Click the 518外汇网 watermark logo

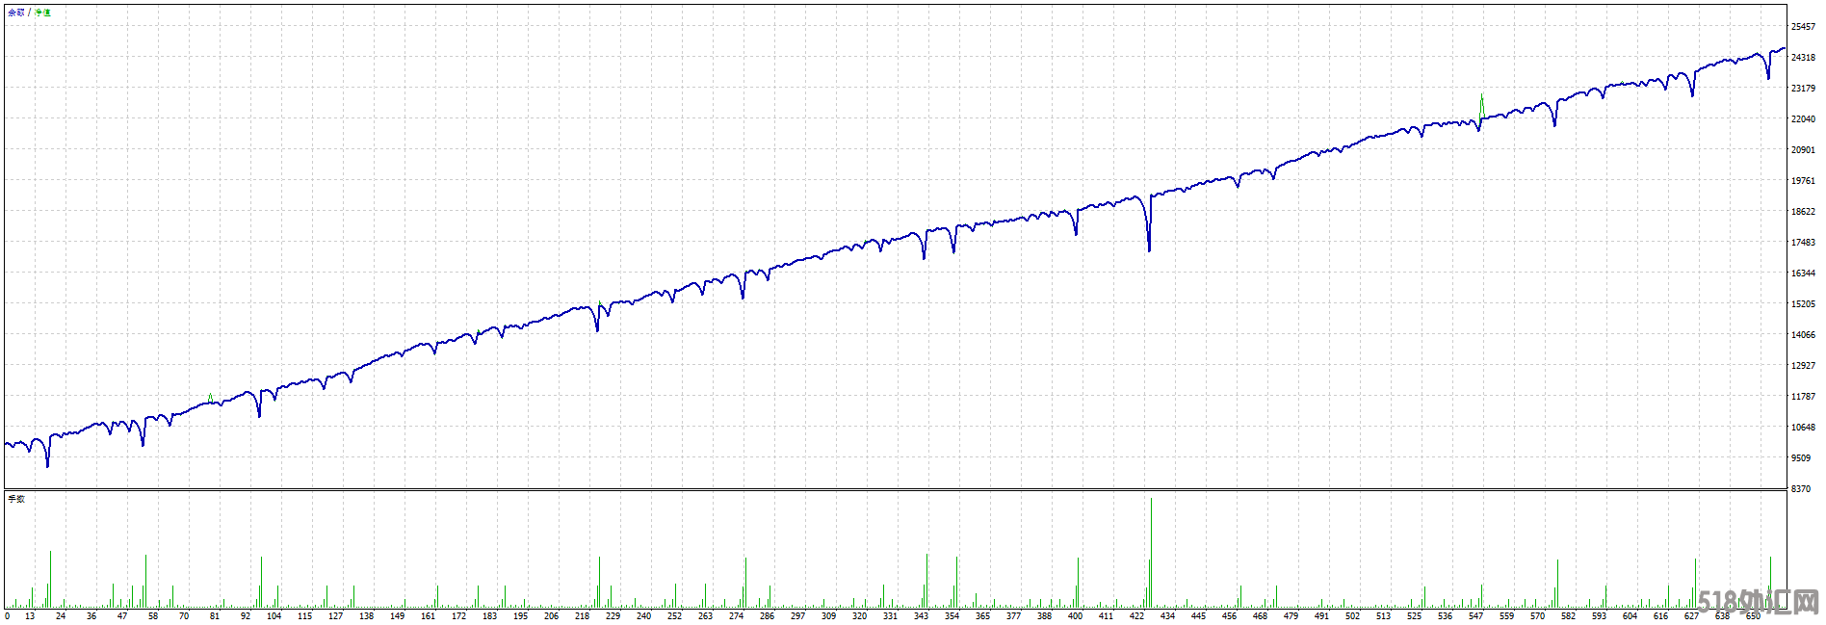tap(1758, 604)
